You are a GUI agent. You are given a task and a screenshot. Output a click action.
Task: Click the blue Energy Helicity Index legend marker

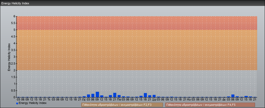(17, 103)
